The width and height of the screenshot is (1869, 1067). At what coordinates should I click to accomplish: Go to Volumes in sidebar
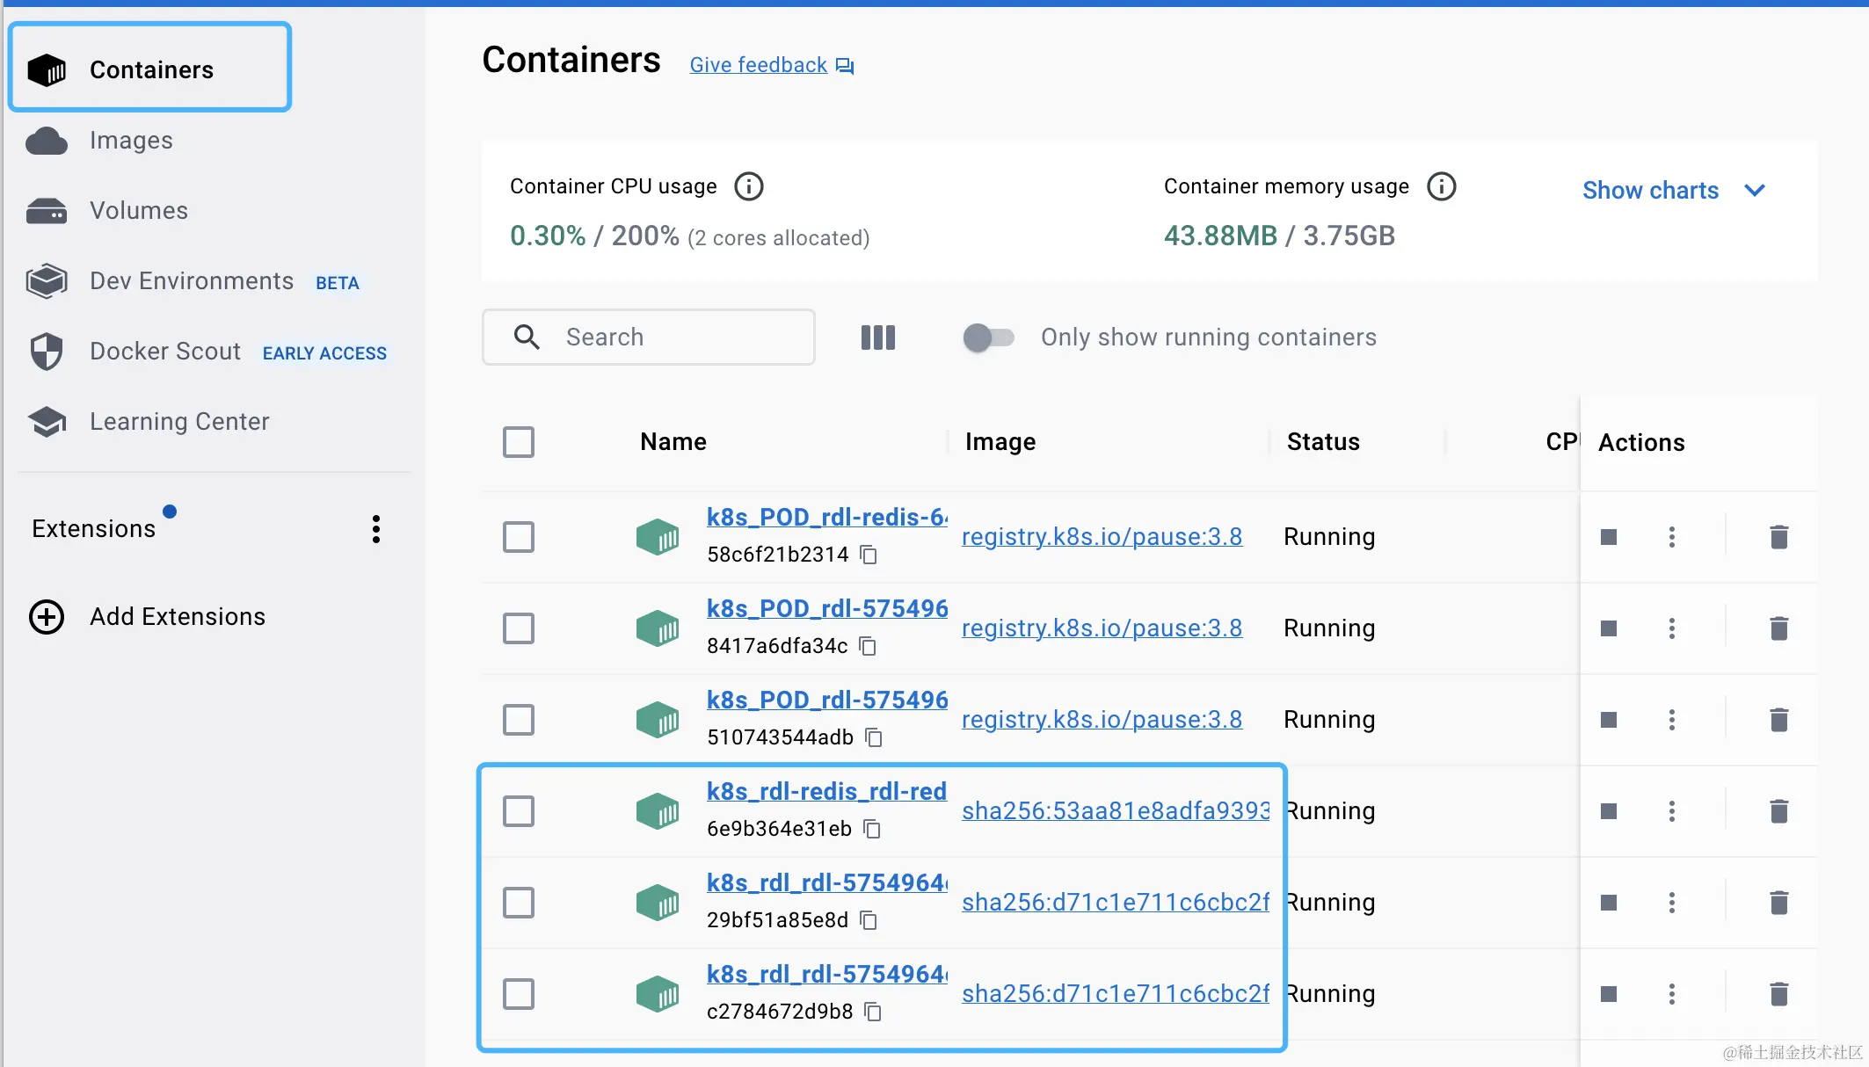[138, 211]
